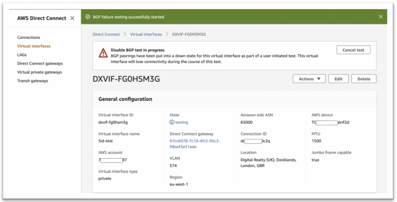Screen dimensions: 397x202
Task: Click the MTU value 1500
Action: (x=316, y=141)
